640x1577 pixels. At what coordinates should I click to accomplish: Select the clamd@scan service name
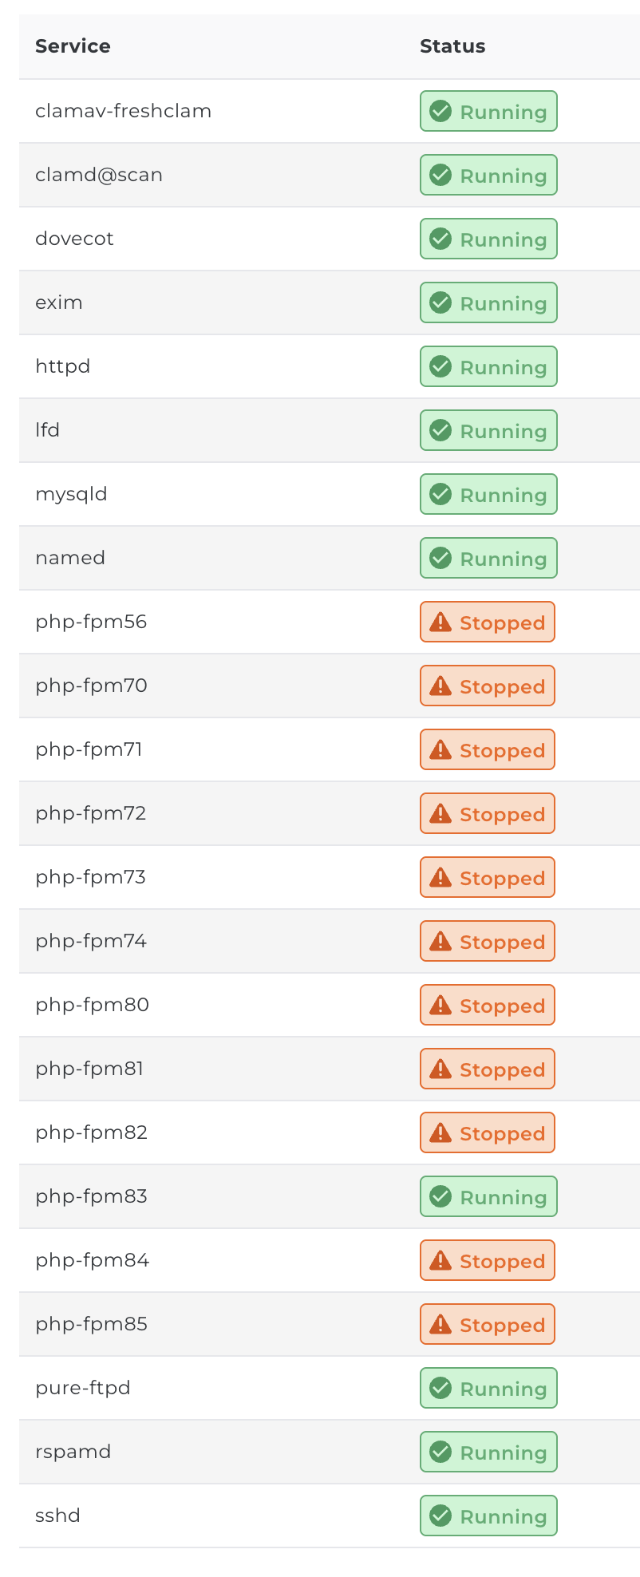point(99,175)
